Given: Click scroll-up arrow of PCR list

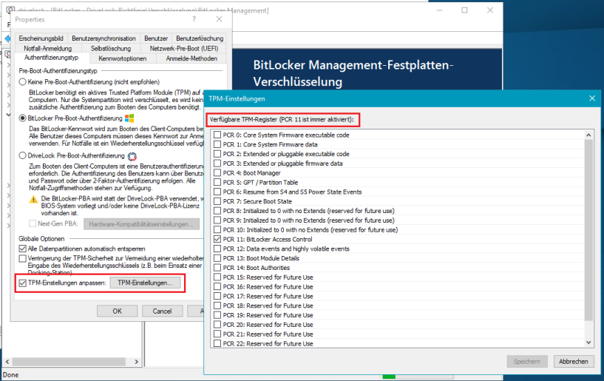Looking at the screenshot, I should coord(588,135).
